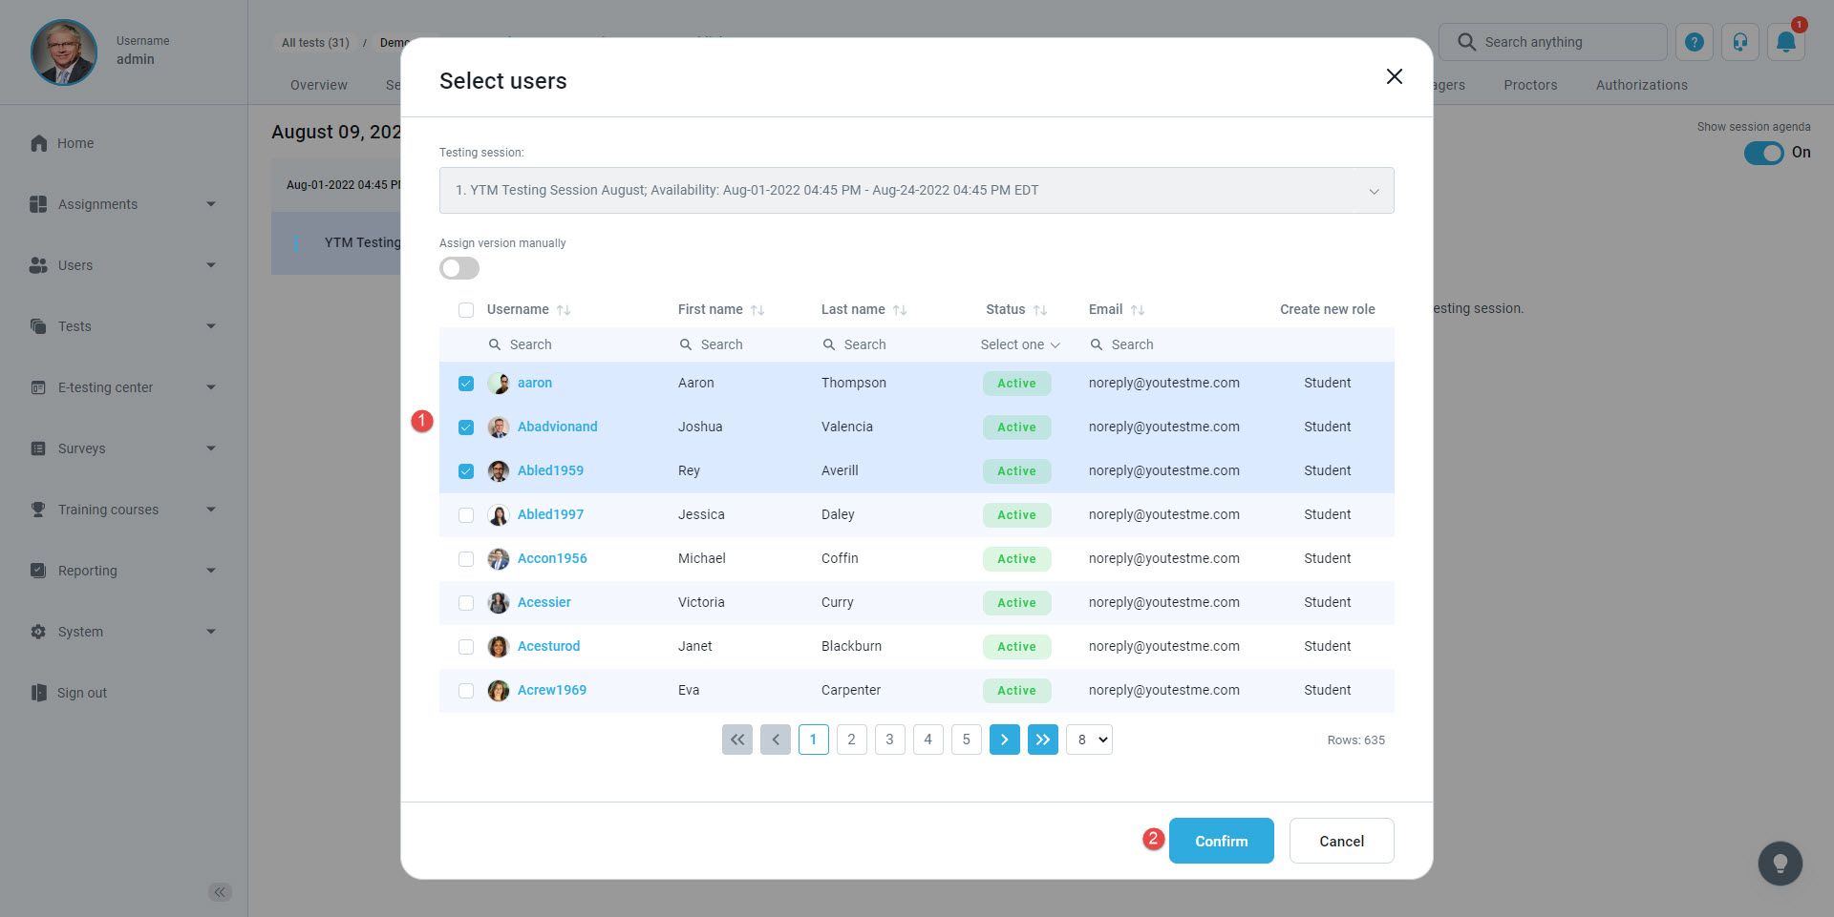The width and height of the screenshot is (1834, 917).
Task: Tick the select-all users header checkbox
Action: 466,310
